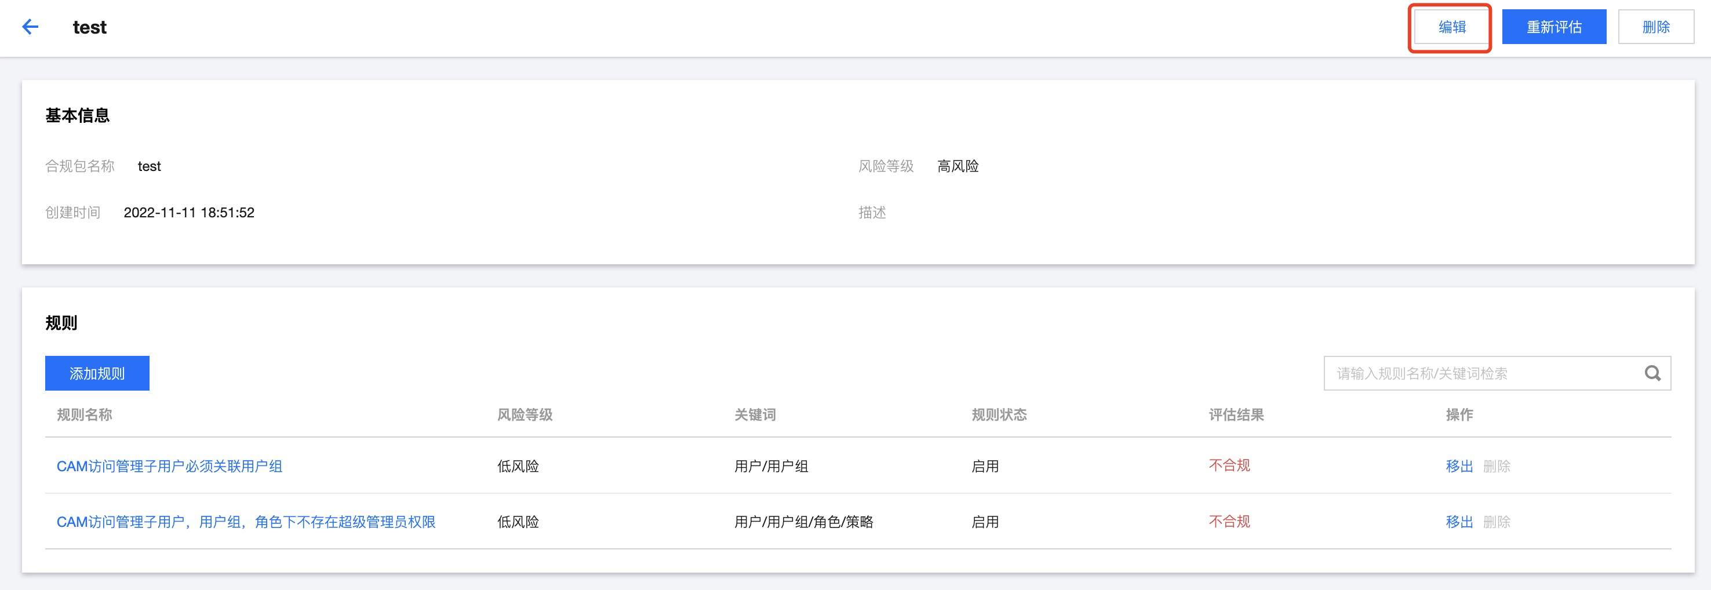Click the top-right 删除 button
The width and height of the screenshot is (1711, 590).
click(1655, 27)
